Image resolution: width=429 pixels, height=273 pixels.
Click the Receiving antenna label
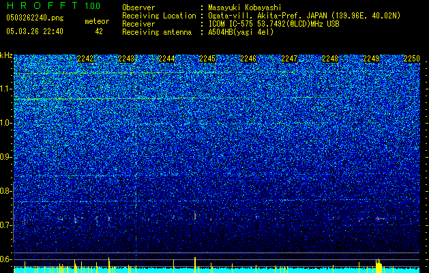(x=157, y=32)
